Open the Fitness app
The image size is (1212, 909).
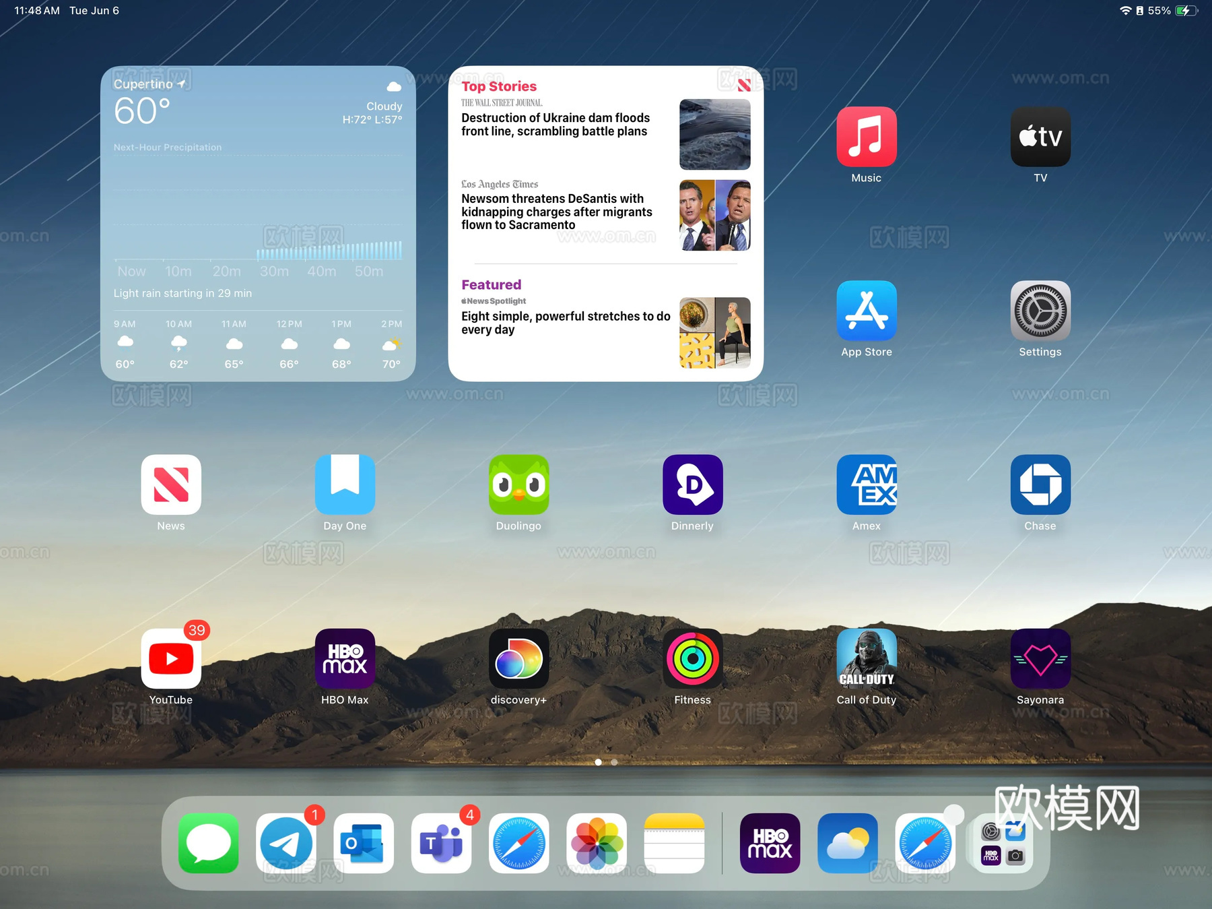pyautogui.click(x=692, y=658)
